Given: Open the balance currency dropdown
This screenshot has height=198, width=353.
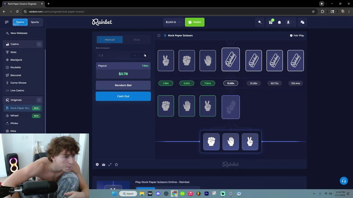Looking at the screenshot, I should 173,22.
